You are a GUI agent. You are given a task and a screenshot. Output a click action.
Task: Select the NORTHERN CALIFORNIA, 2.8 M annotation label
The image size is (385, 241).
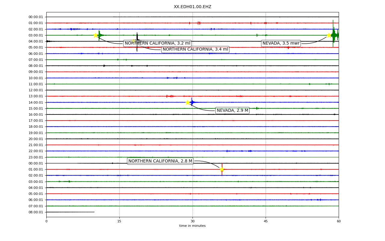coord(160,161)
